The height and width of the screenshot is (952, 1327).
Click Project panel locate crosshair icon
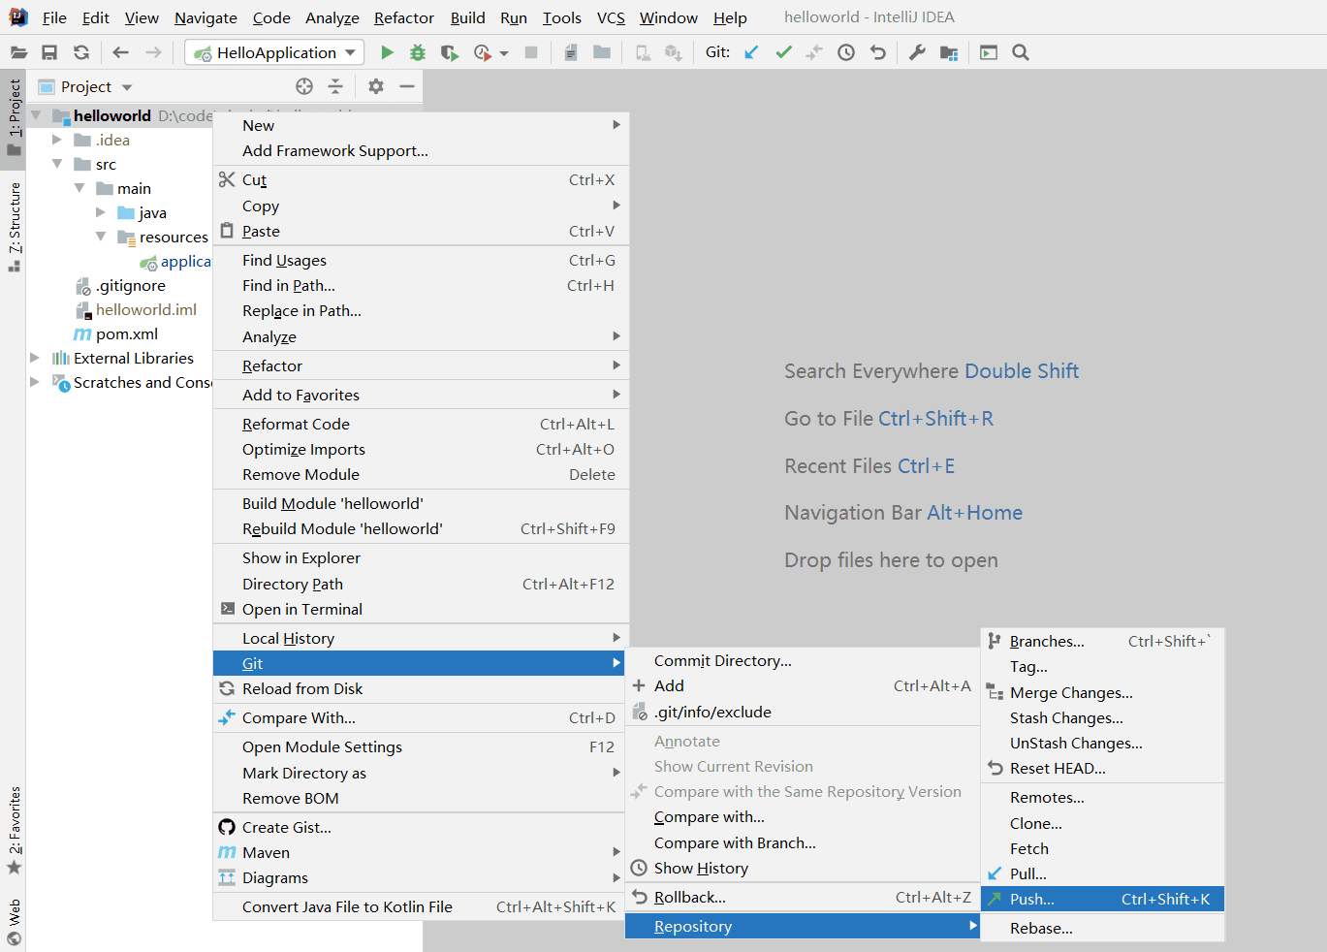click(304, 86)
